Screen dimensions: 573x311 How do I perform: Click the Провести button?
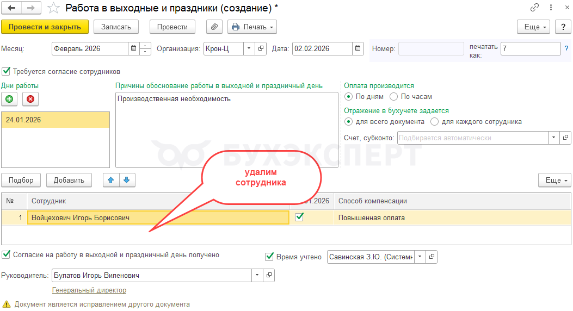(x=172, y=27)
